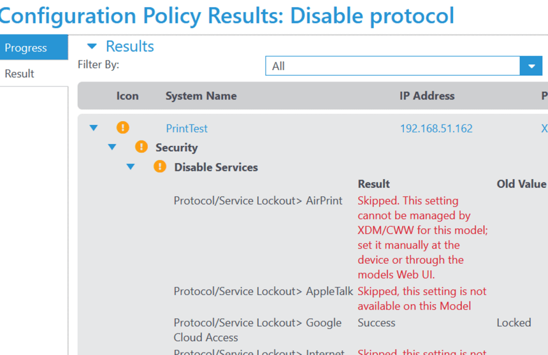Open the Filter By dropdown arrow
Image resolution: width=548 pixels, height=355 pixels.
tap(531, 66)
